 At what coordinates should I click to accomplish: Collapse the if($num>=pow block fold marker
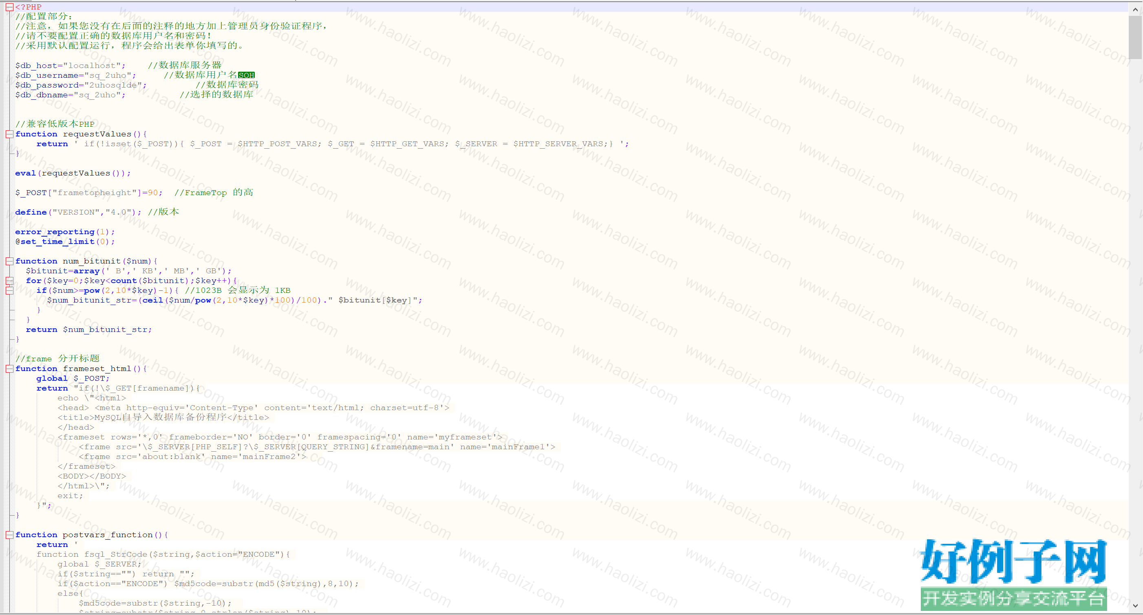click(9, 290)
